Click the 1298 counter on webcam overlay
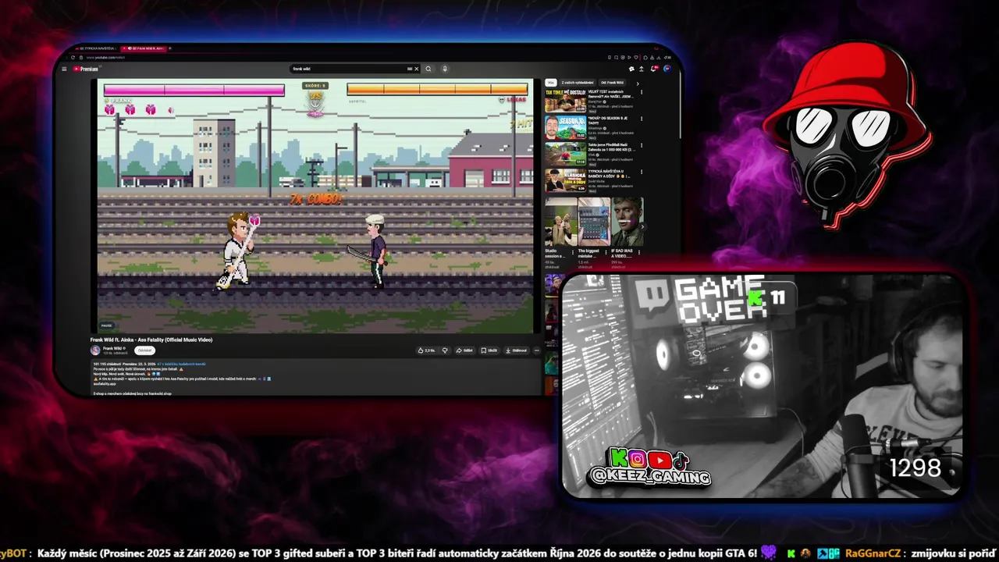 [x=915, y=468]
